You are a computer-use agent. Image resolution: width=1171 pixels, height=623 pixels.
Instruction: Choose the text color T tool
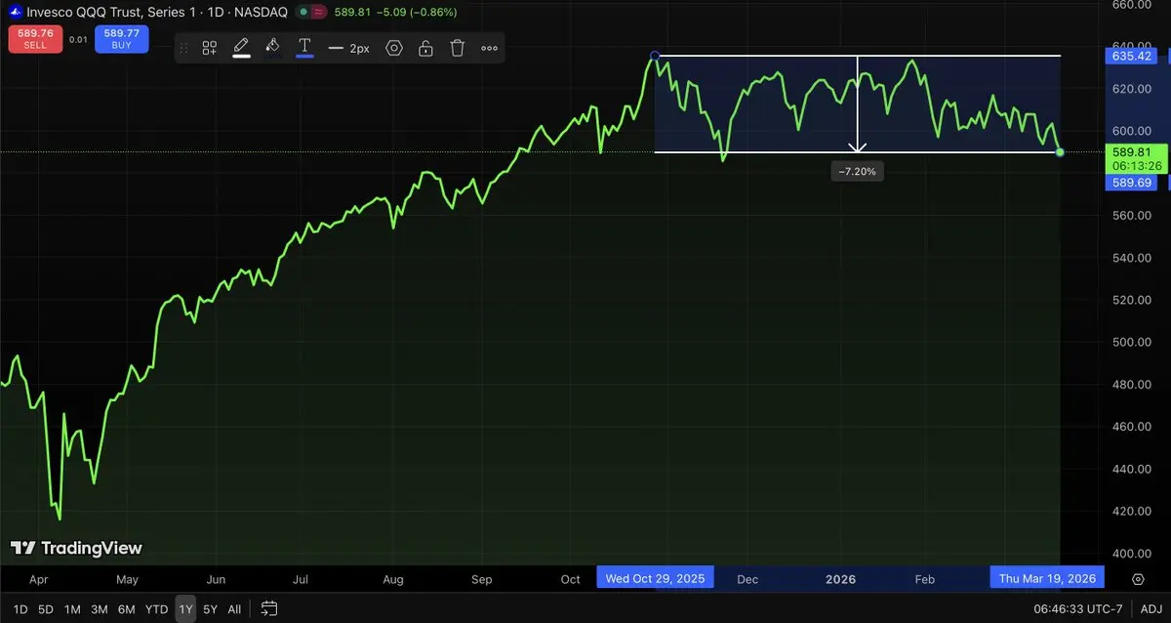pyautogui.click(x=304, y=47)
